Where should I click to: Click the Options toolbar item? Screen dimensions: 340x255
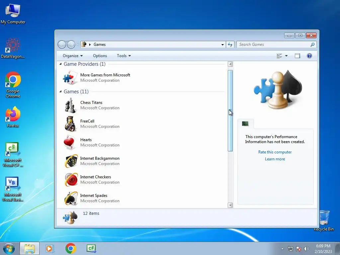100,56
